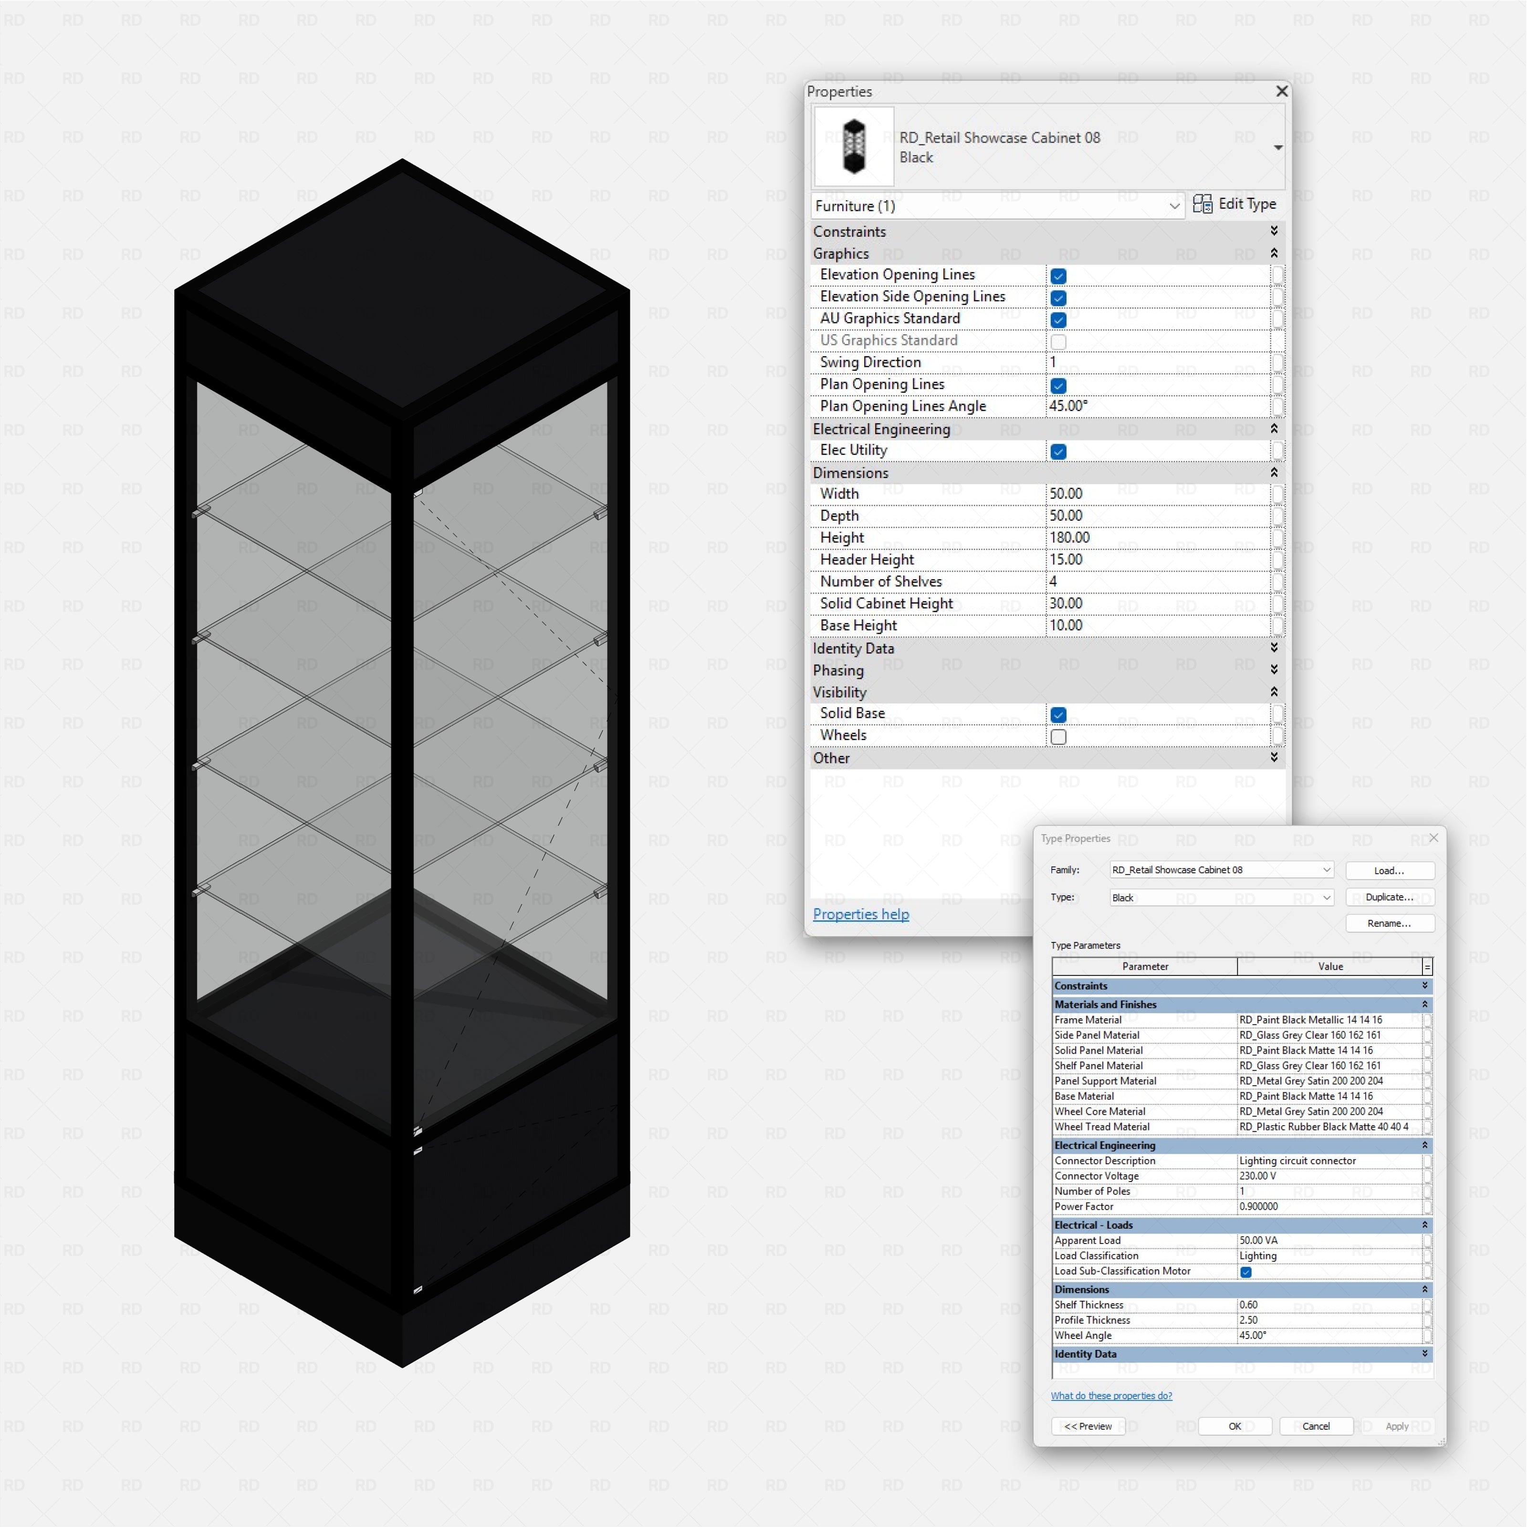
Task: Open What do these properties do link
Action: [x=1111, y=1396]
